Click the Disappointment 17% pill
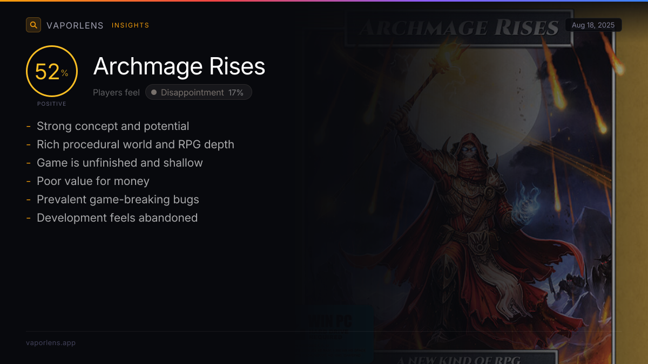The width and height of the screenshot is (648, 364). click(x=198, y=92)
